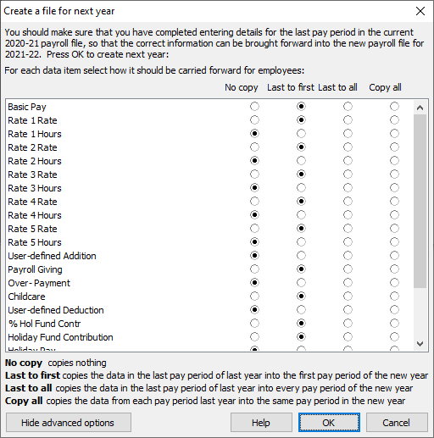Click the scrollbar up arrow

[x=420, y=108]
